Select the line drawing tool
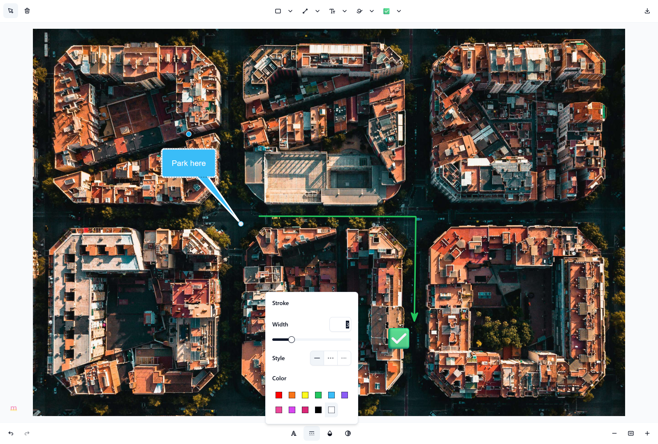The width and height of the screenshot is (658, 444). click(305, 11)
